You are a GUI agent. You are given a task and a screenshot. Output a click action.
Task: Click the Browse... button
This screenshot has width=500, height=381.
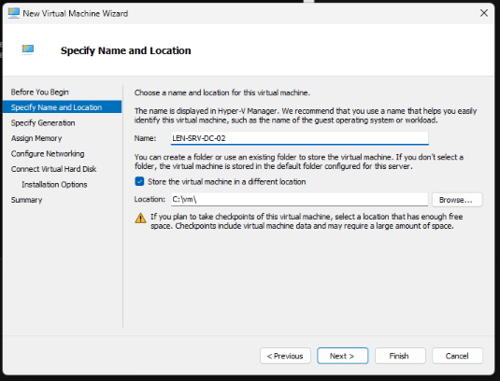click(457, 200)
